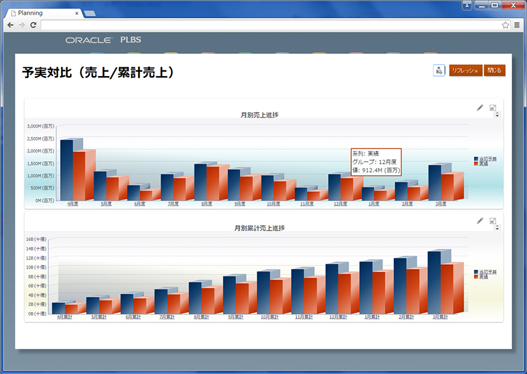Click the stepper arrows on the cumulative sales chart
The height and width of the screenshot is (374, 527).
496,227
